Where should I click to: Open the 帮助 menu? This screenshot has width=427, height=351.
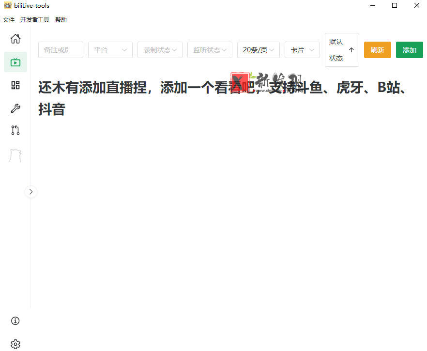click(61, 19)
